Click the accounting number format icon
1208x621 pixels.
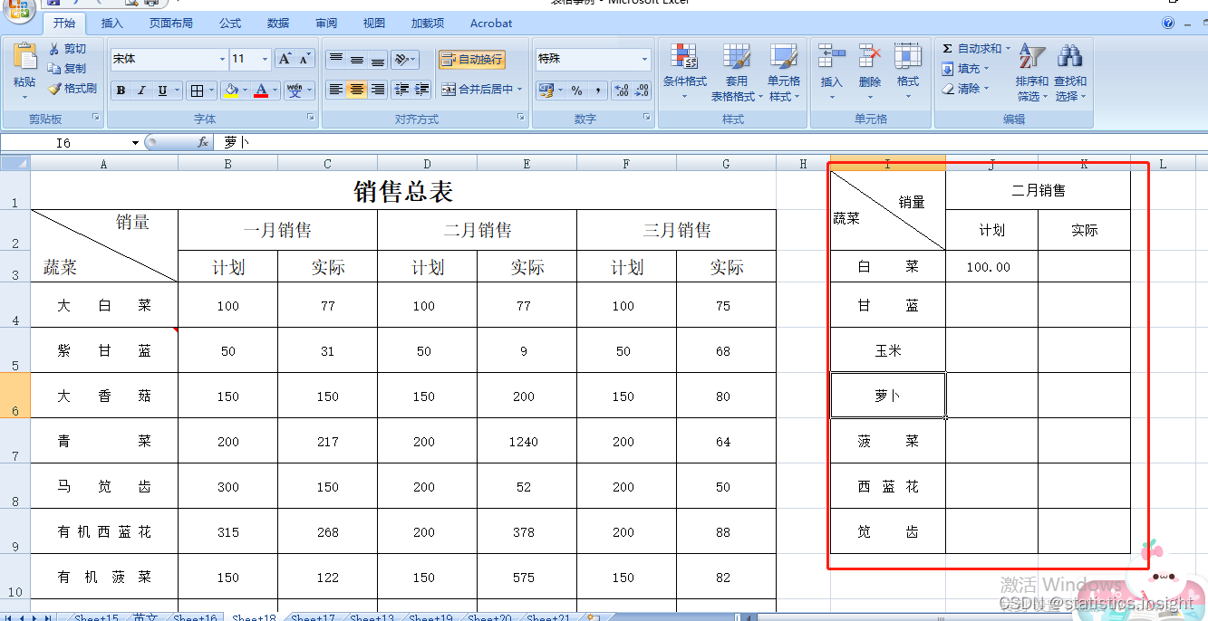[546, 91]
